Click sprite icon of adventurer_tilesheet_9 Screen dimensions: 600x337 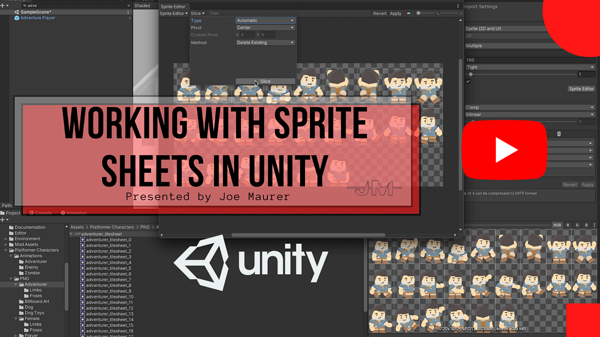(83, 291)
